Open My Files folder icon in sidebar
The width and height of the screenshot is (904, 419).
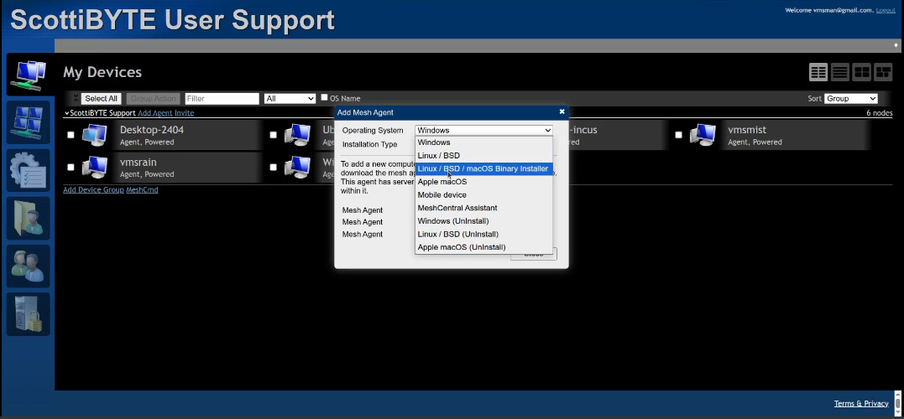tap(29, 218)
